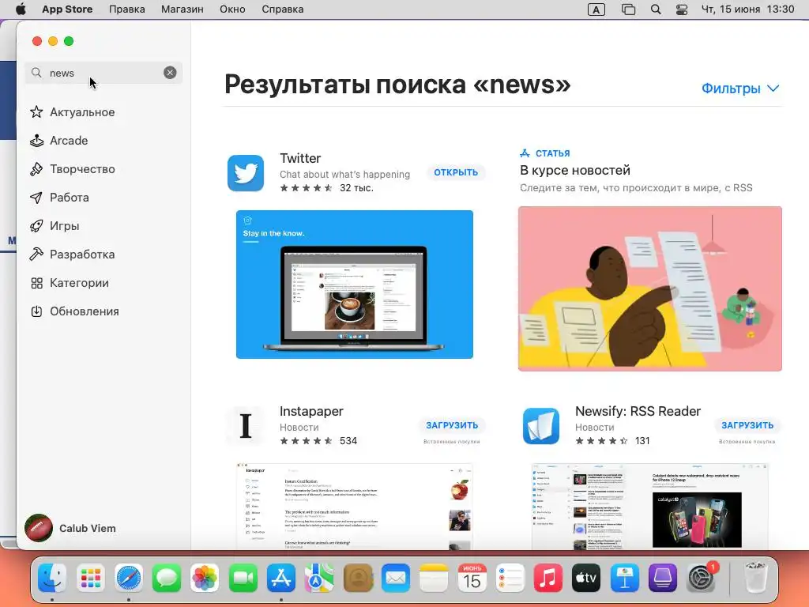Expand the Фильтры dropdown
Image resolution: width=809 pixels, height=607 pixels.
click(739, 89)
